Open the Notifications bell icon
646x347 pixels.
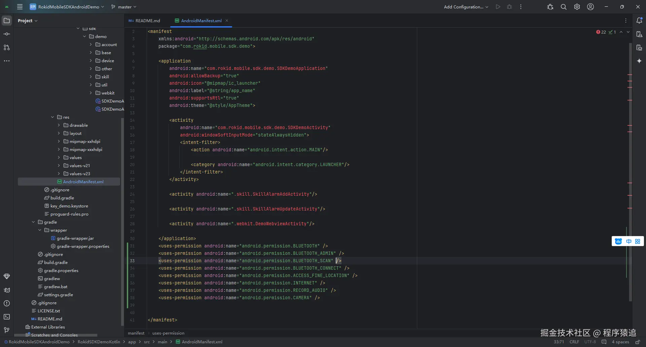tap(639, 21)
